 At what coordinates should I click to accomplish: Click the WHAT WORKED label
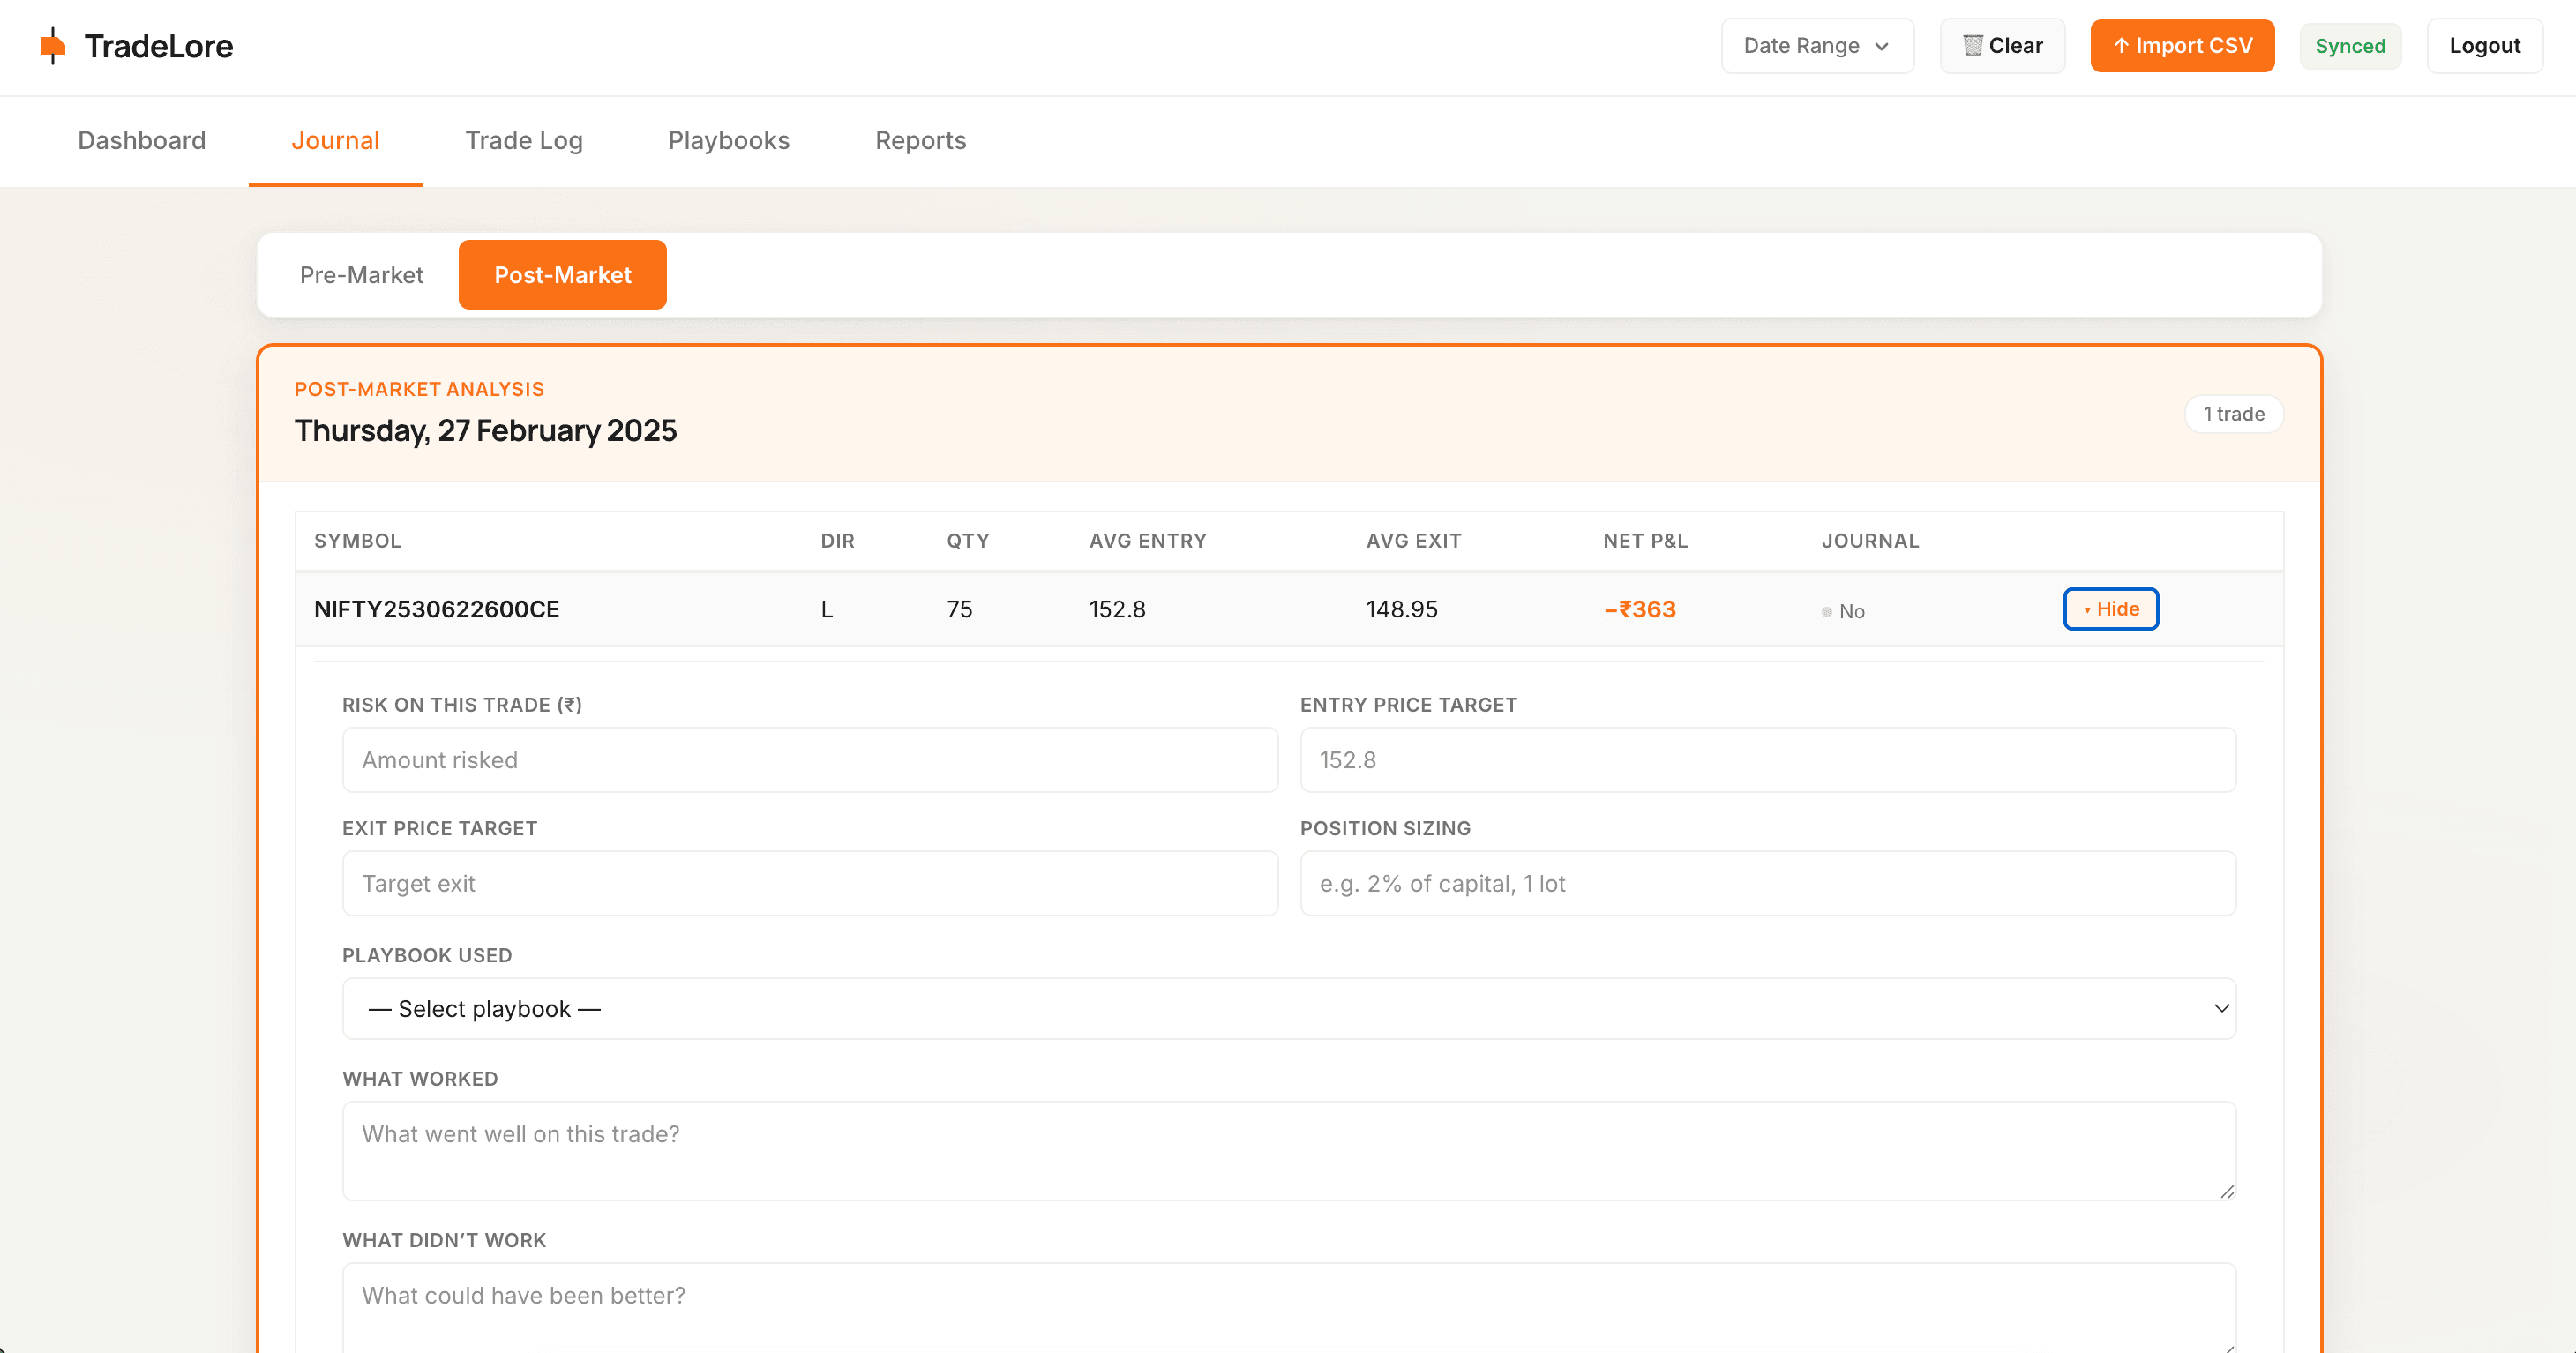tap(420, 1079)
